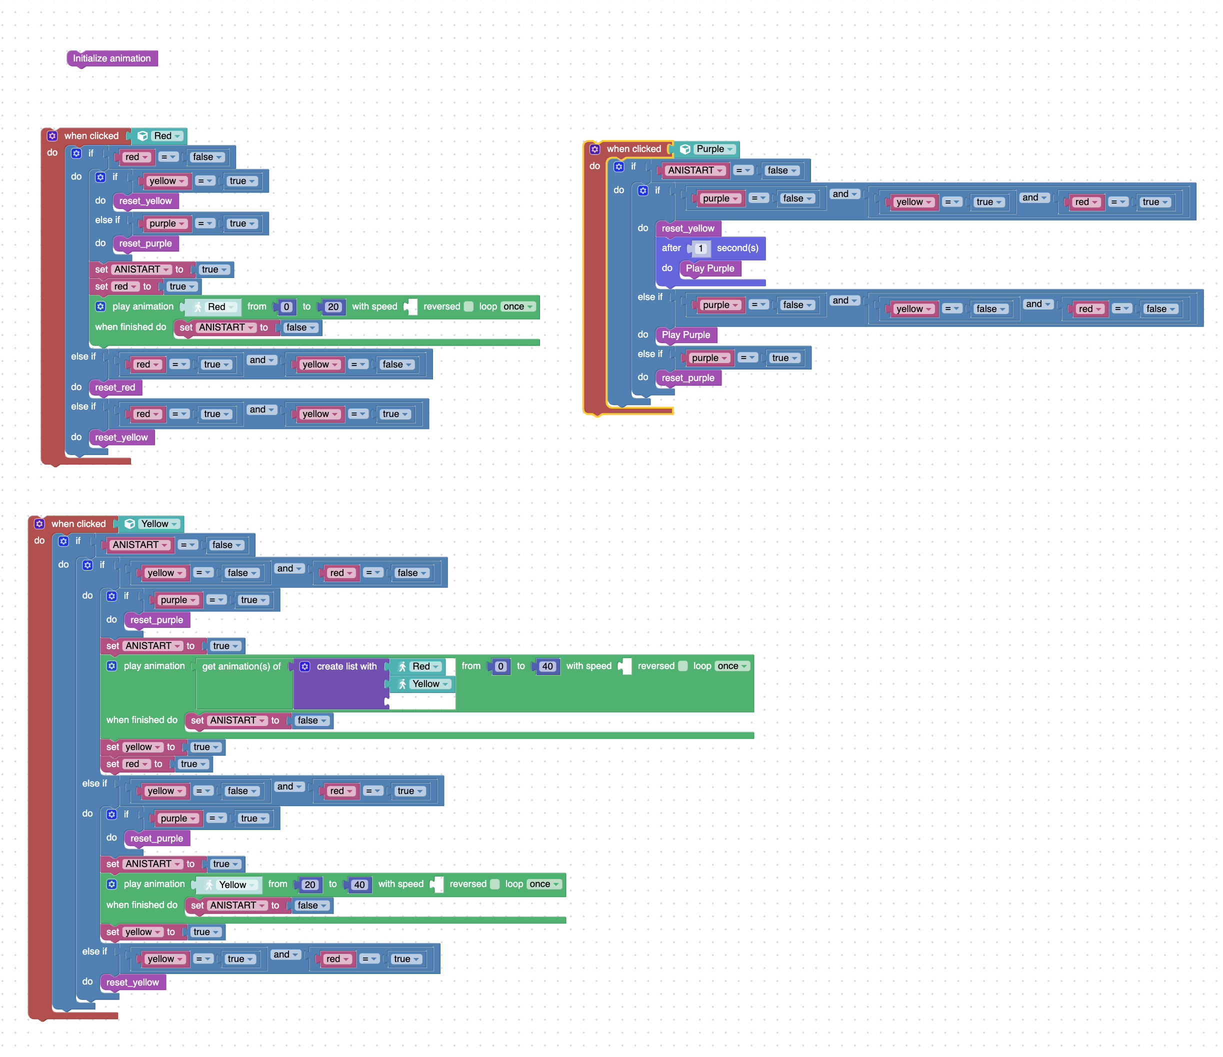
Task: Open Yellow object dropdown in 'when clicked' block
Action: pyautogui.click(x=159, y=523)
